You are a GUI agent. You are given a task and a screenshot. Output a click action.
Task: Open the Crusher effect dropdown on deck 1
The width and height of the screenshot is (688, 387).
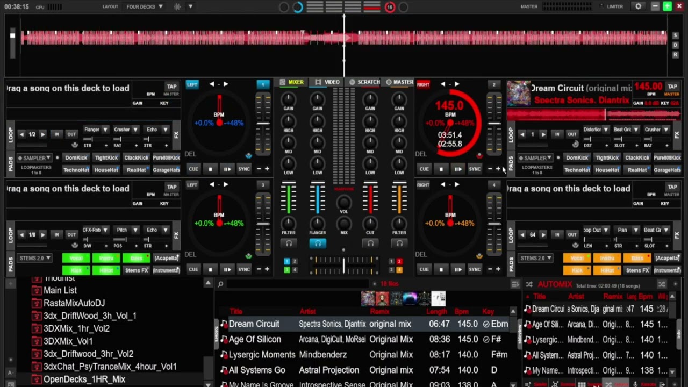[x=126, y=130]
